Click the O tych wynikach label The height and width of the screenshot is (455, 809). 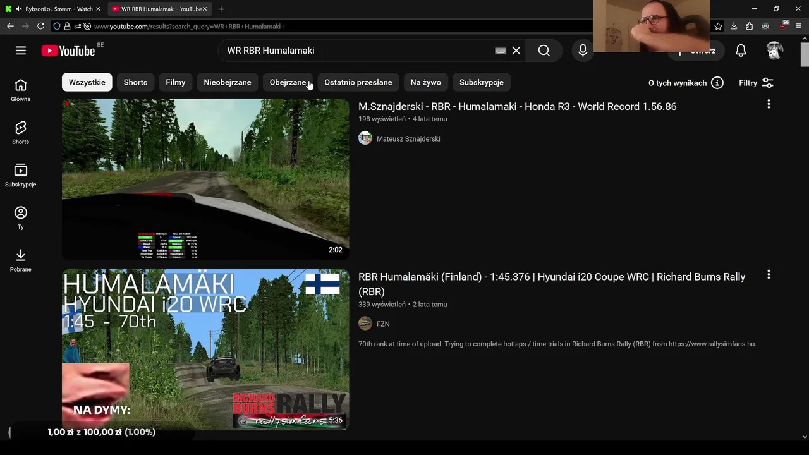click(678, 83)
